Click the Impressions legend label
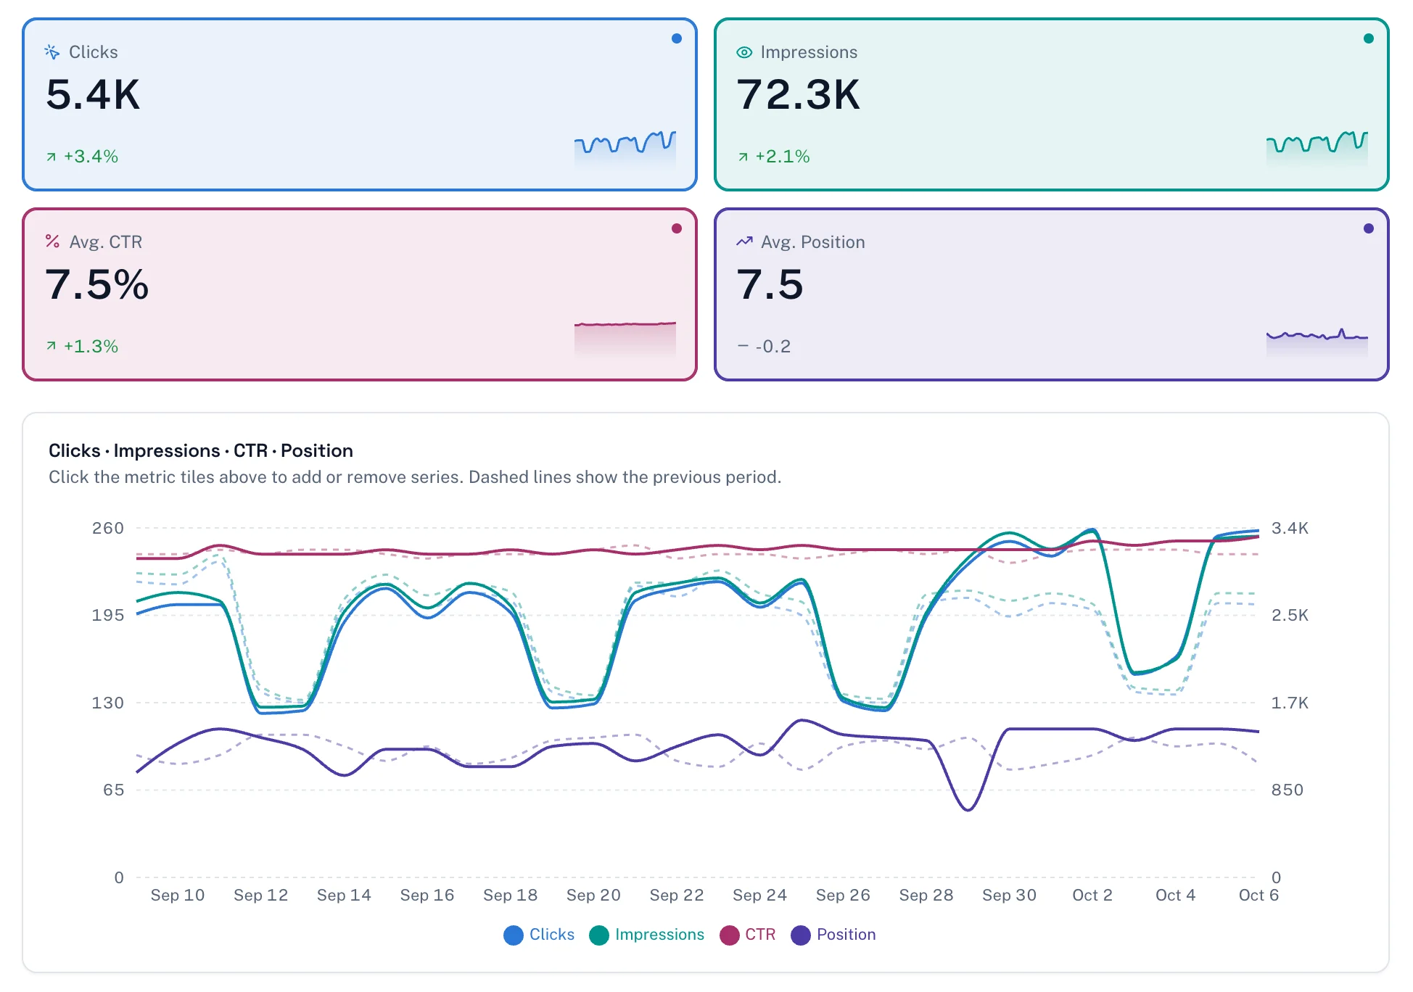1413x992 pixels. pyautogui.click(x=660, y=935)
